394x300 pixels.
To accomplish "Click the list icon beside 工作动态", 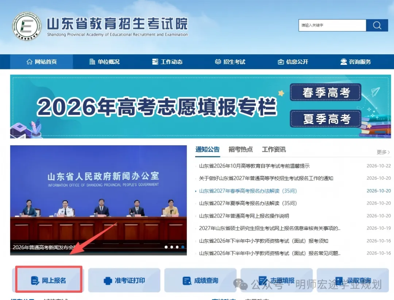I will pyautogui.click(x=155, y=62).
